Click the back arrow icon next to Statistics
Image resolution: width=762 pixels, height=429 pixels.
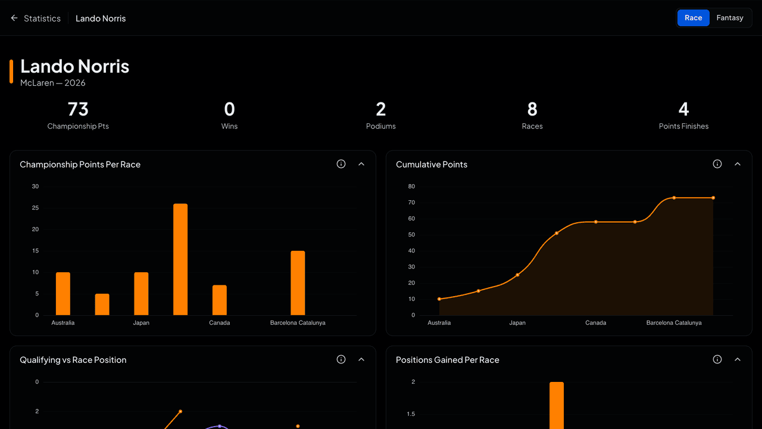pos(14,18)
